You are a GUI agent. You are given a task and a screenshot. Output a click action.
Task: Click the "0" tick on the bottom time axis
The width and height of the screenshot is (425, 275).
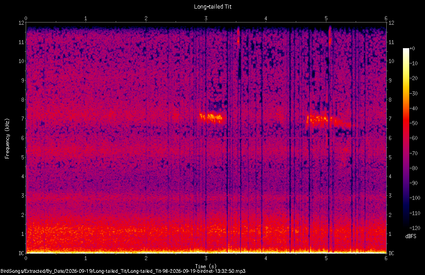coord(26,258)
